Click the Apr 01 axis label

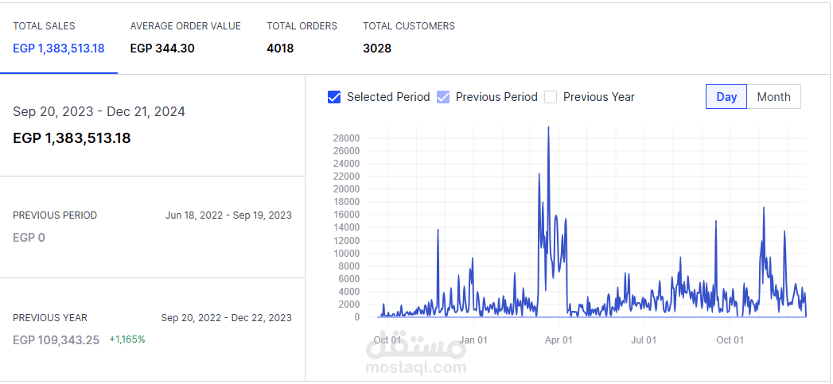point(559,340)
